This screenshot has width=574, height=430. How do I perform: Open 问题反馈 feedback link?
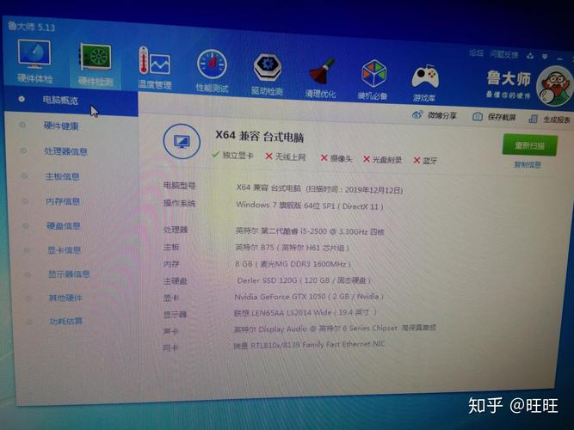click(504, 54)
